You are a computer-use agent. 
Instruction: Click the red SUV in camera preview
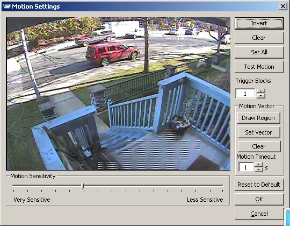(x=112, y=54)
